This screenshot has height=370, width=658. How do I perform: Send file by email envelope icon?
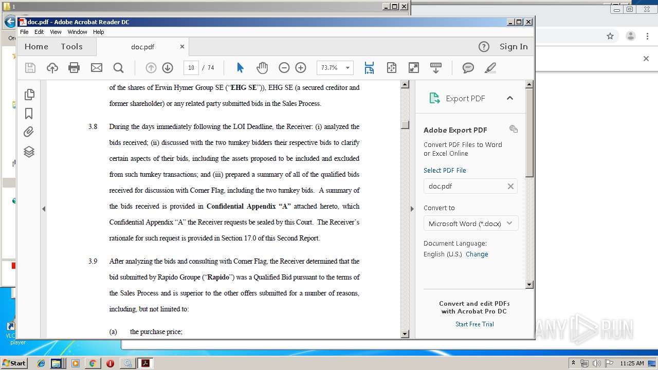96,68
